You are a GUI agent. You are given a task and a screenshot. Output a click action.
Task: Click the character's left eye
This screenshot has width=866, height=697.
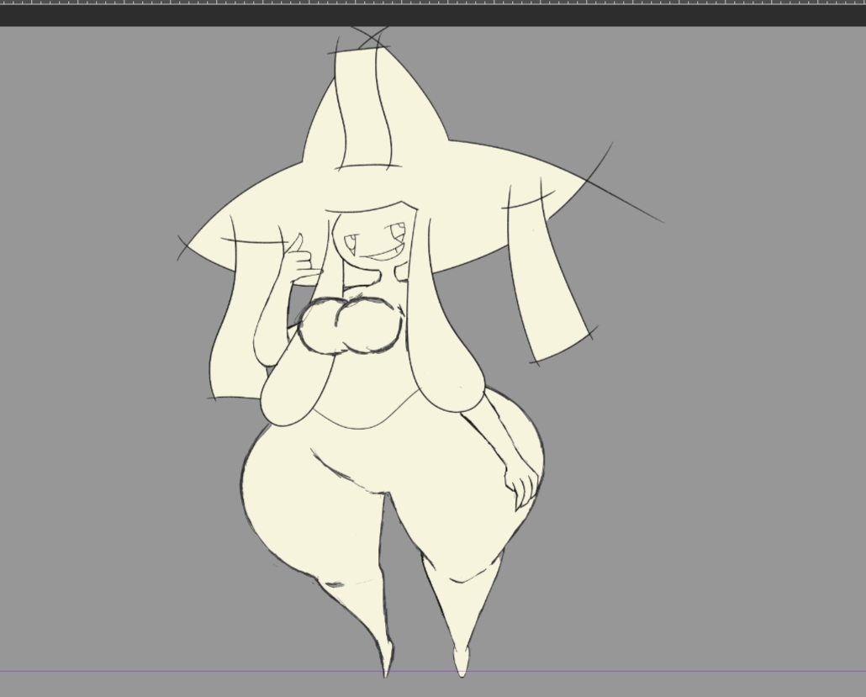(x=351, y=243)
